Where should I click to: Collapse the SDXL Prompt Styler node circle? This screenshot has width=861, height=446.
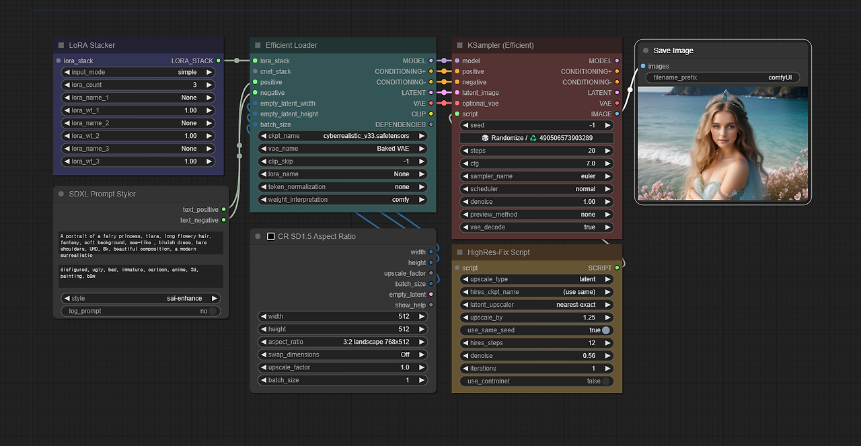(x=62, y=194)
